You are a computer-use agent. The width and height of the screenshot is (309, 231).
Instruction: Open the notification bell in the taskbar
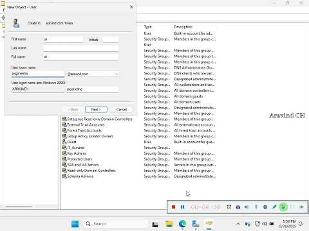[x=301, y=224]
